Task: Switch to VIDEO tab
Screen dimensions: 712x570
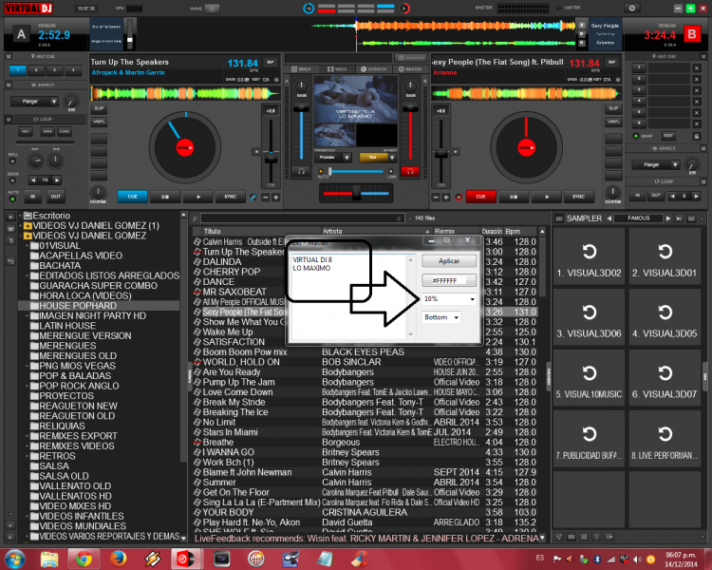Action: click(x=337, y=69)
